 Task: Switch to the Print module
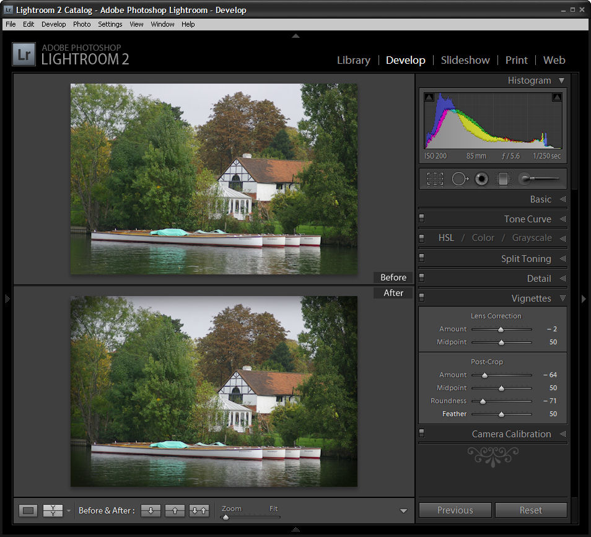[517, 60]
